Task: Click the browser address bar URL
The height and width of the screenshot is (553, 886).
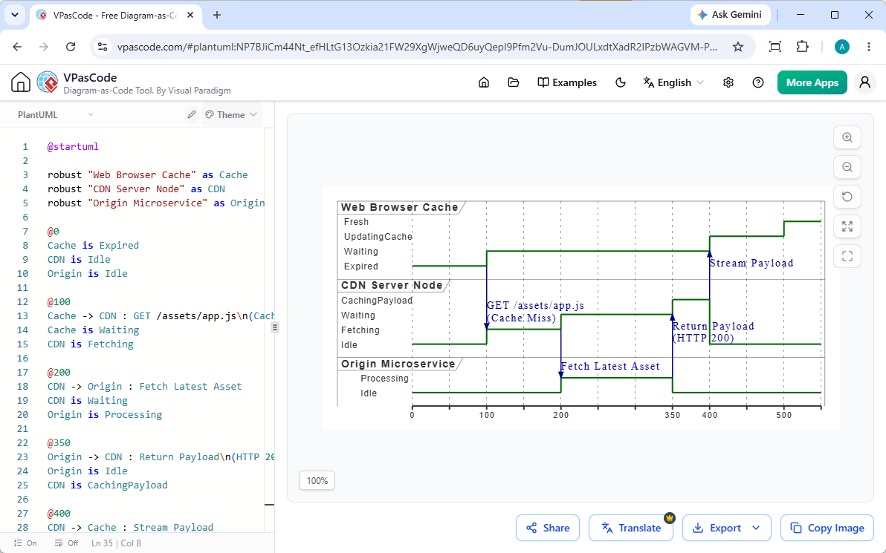Action: pyautogui.click(x=417, y=47)
